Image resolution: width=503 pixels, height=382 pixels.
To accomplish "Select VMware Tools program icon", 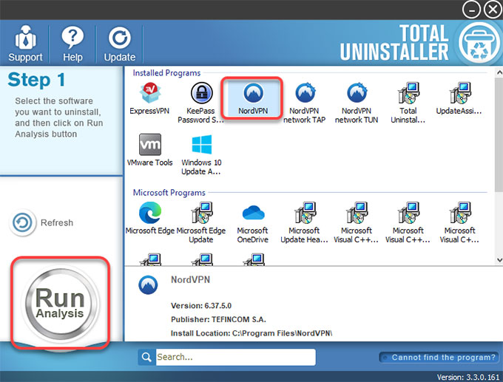I will click(x=150, y=150).
